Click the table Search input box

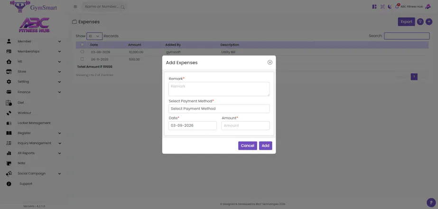tap(407, 36)
